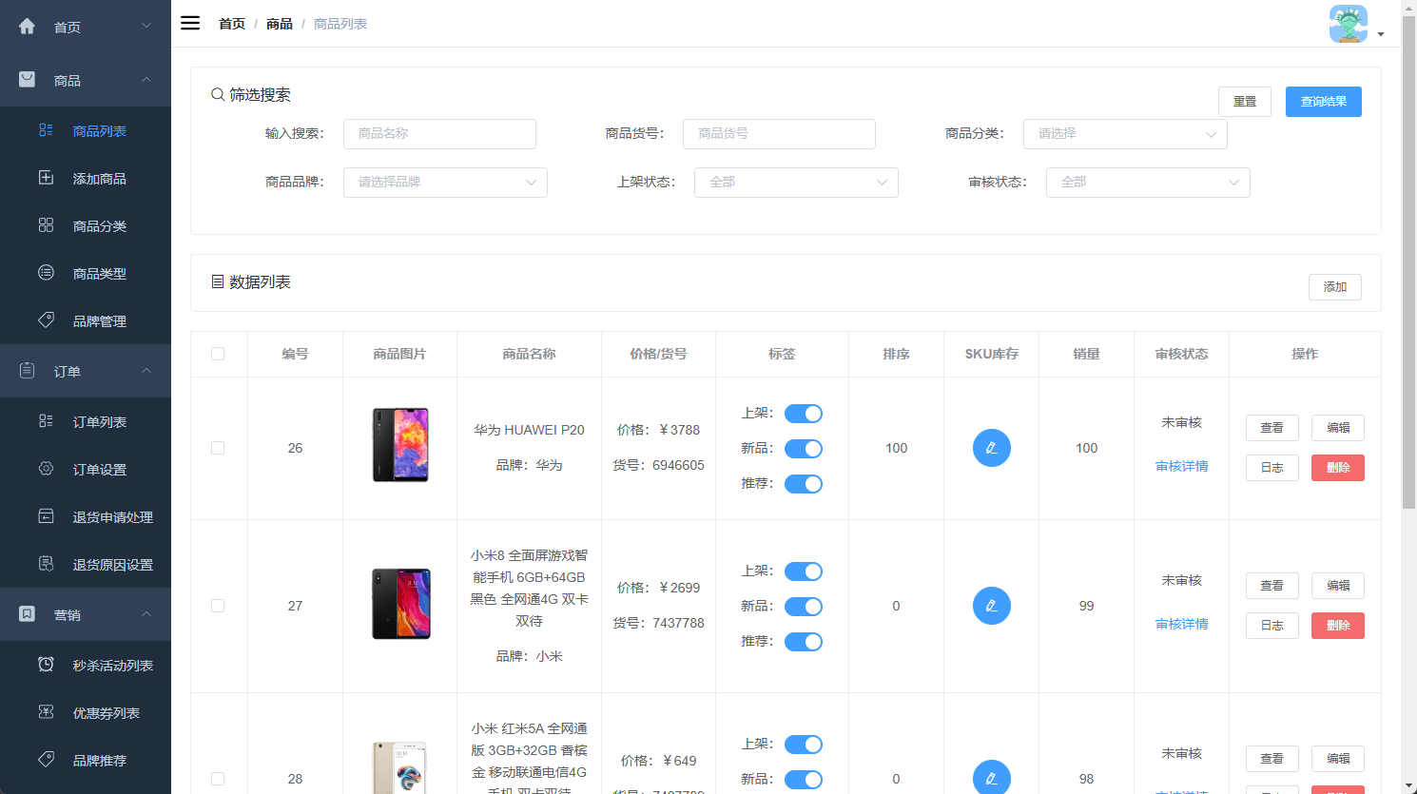
Task: Go to 商品分类 in the sidebar
Action: pyautogui.click(x=99, y=226)
